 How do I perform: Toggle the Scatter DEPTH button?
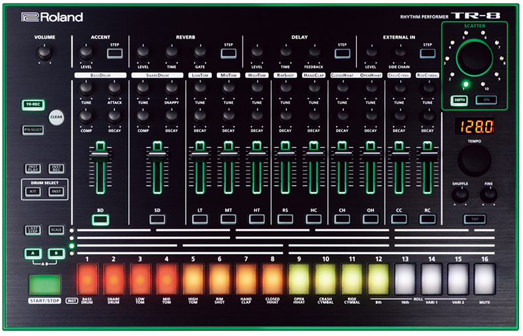click(x=460, y=100)
